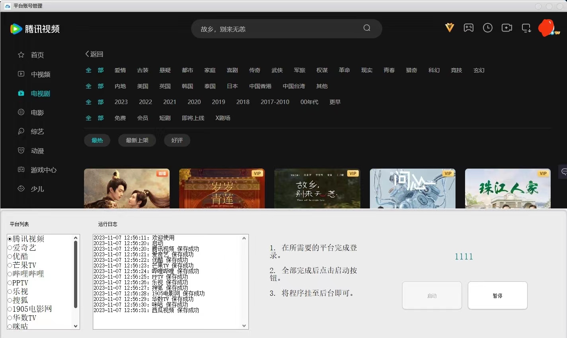Image resolution: width=567 pixels, height=338 pixels.
Task: Select 芒果TV platform radio button
Action: tap(10, 265)
